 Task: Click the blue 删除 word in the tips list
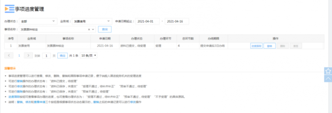pyautogui.click(x=20, y=92)
